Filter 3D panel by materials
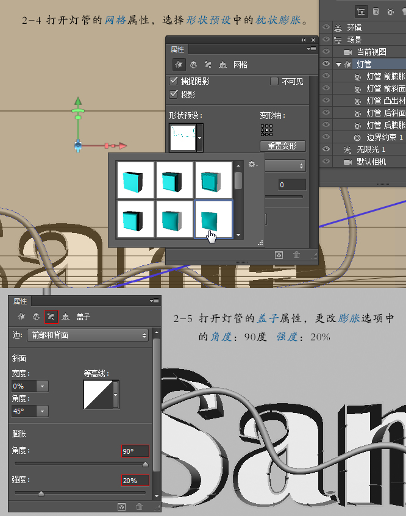Image resolution: width=406 pixels, height=516 pixels. pos(391,12)
